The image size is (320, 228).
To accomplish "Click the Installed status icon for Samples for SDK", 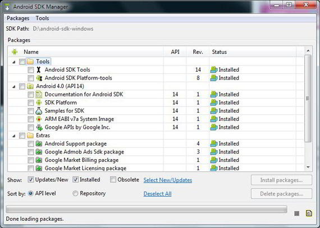I will point(214,111).
